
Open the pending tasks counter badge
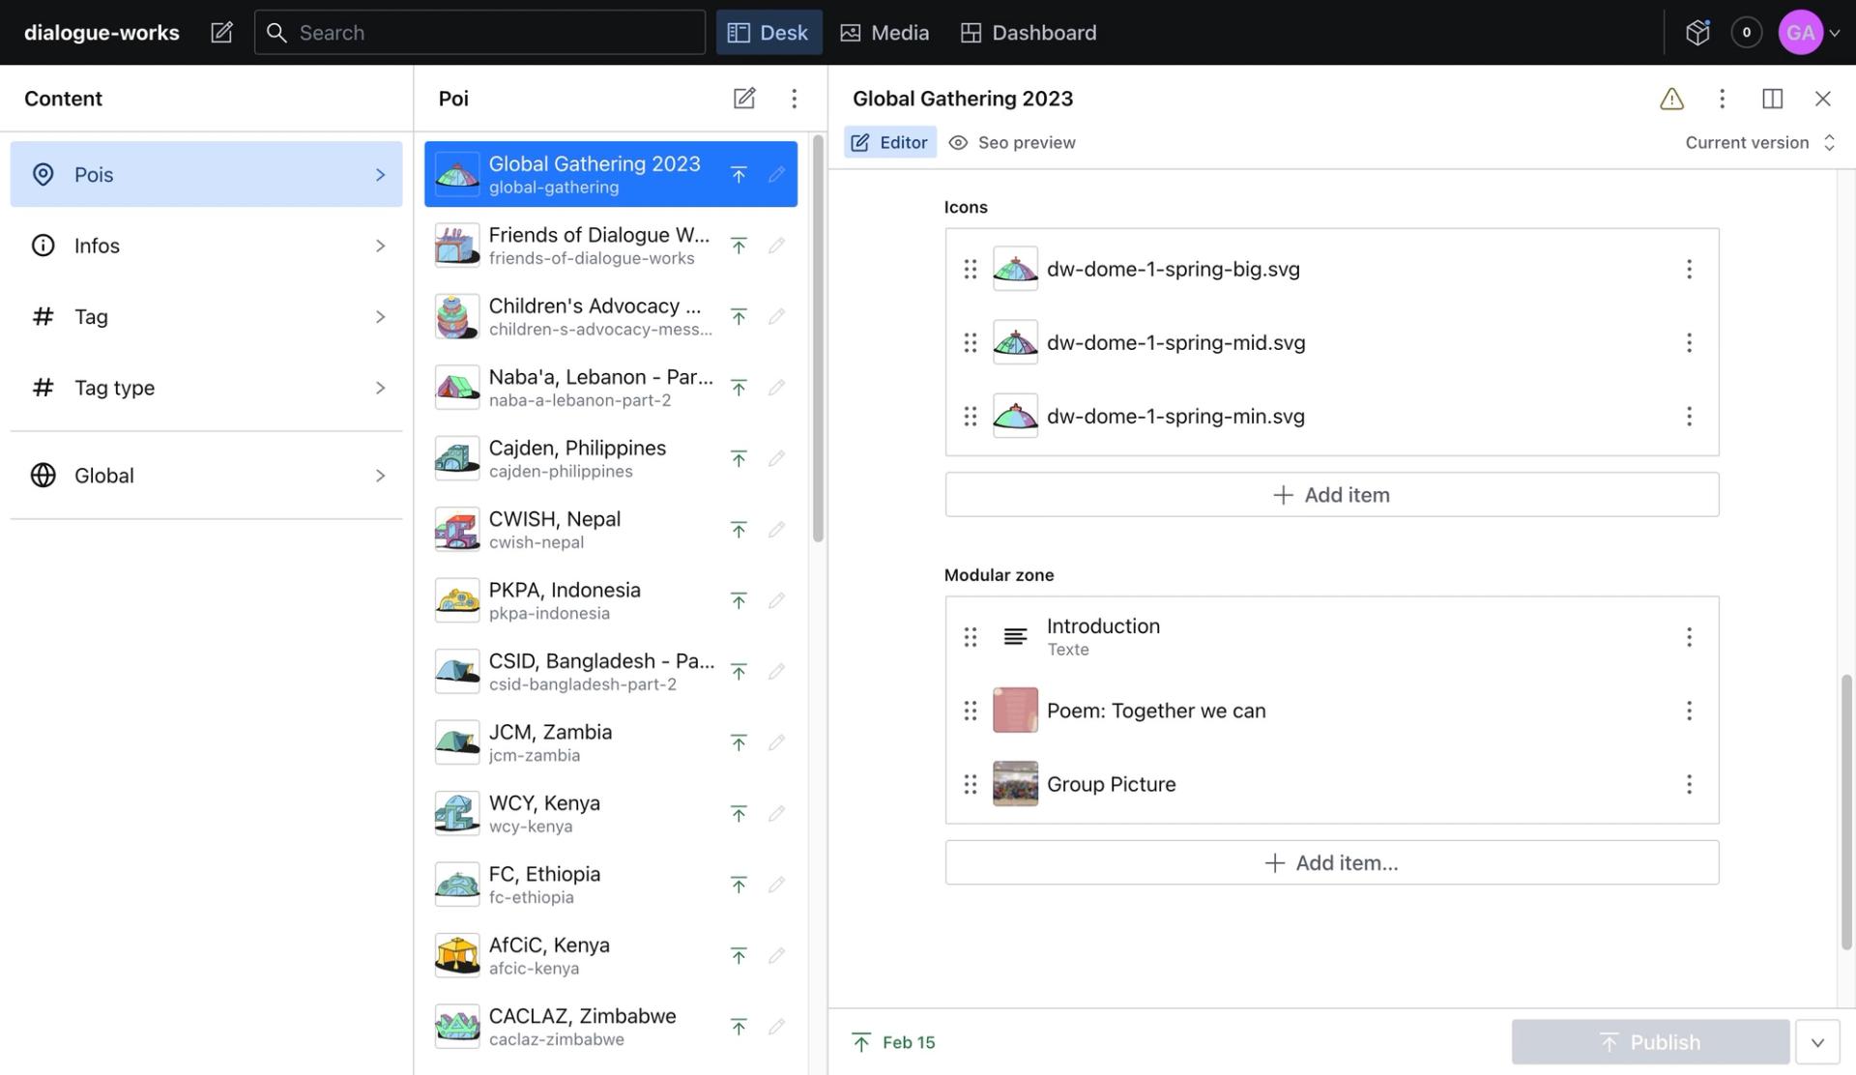click(1746, 33)
